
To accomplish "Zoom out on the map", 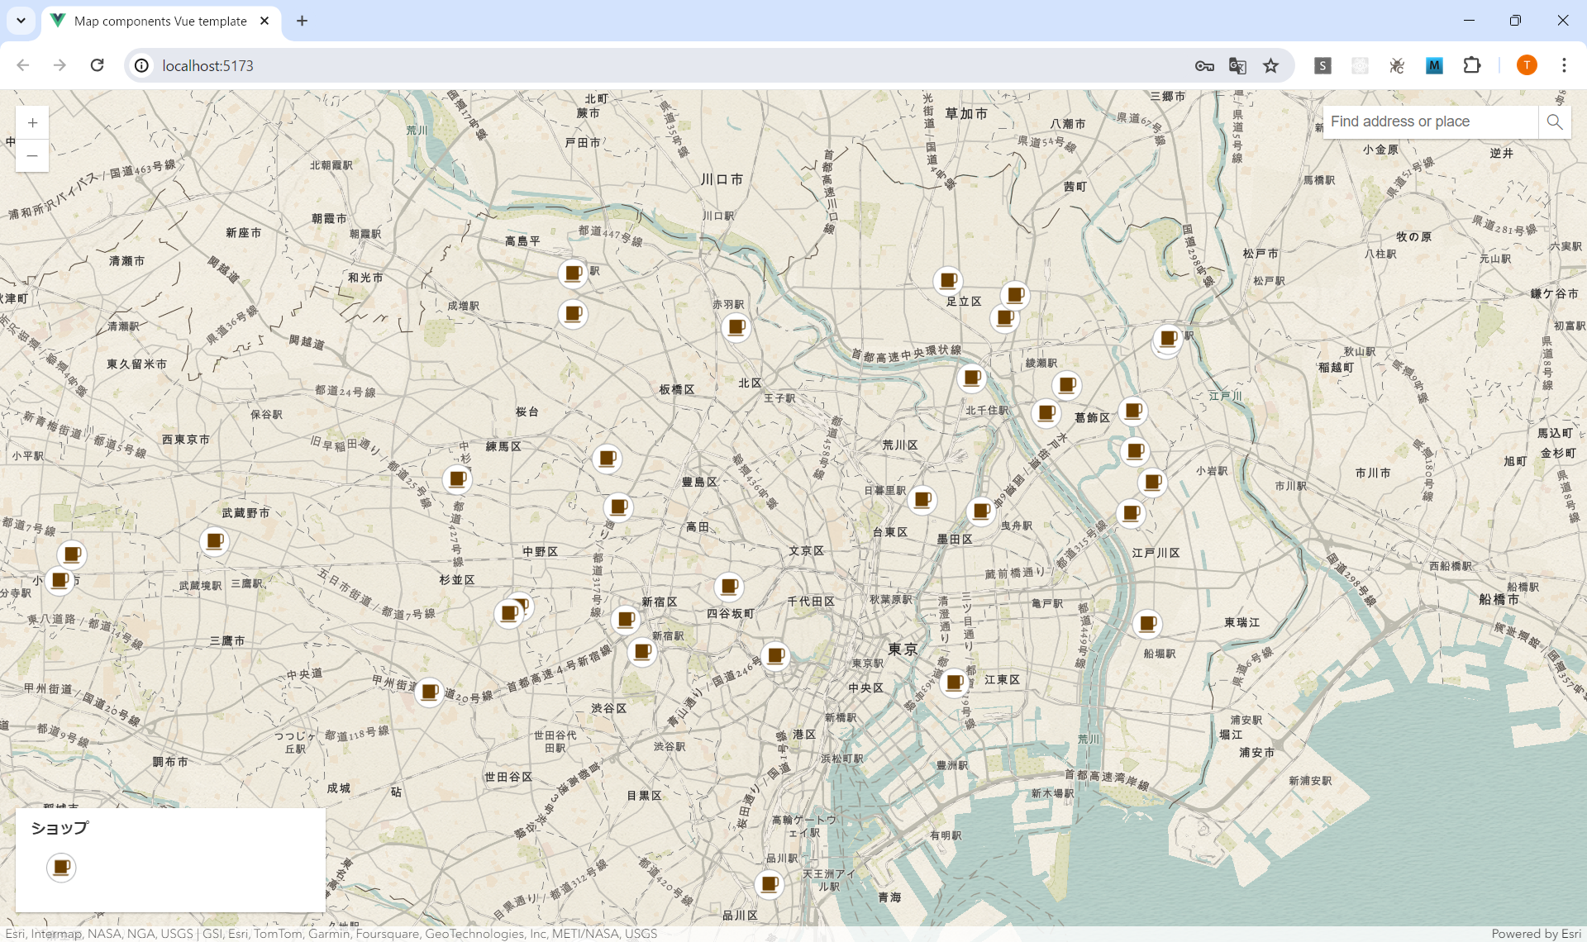I will pos(31,155).
